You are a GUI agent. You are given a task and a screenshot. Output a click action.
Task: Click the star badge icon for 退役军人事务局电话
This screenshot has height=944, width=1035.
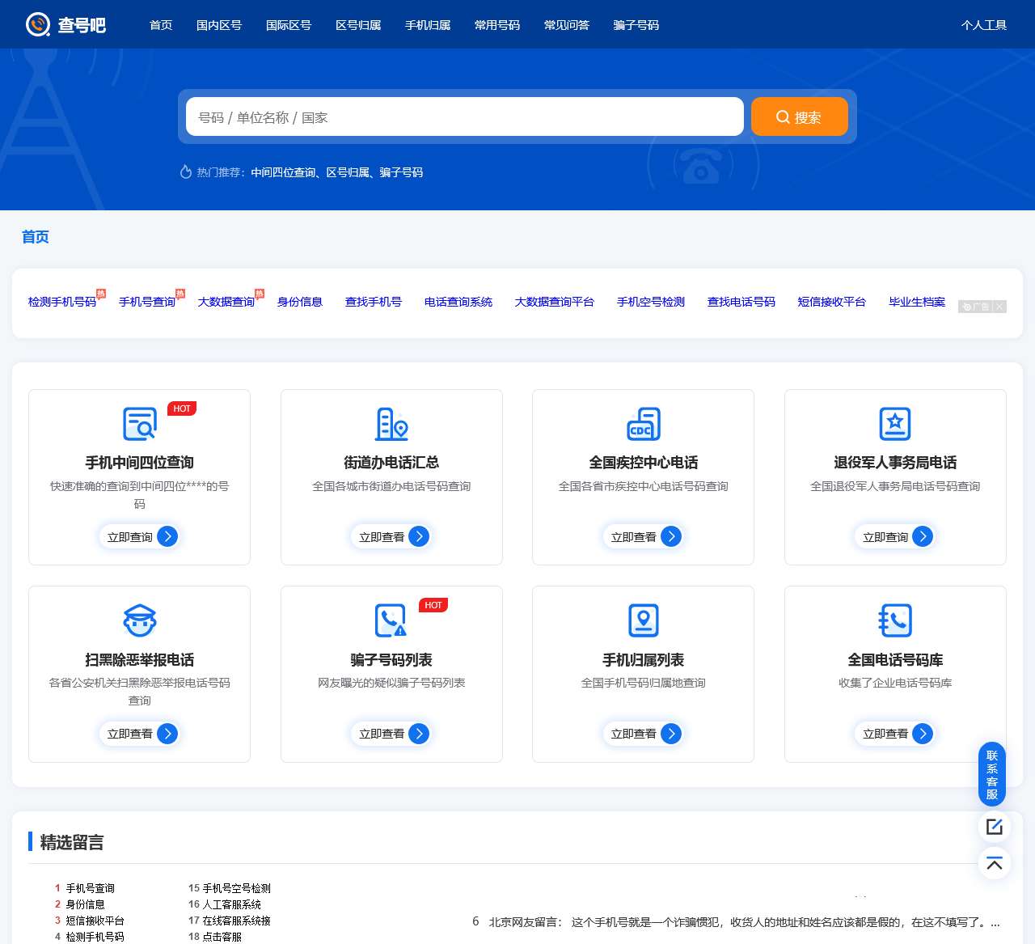pyautogui.click(x=895, y=423)
